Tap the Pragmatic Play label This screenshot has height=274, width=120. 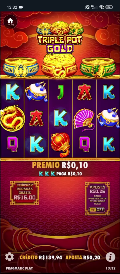pyautogui.click(x=19, y=268)
